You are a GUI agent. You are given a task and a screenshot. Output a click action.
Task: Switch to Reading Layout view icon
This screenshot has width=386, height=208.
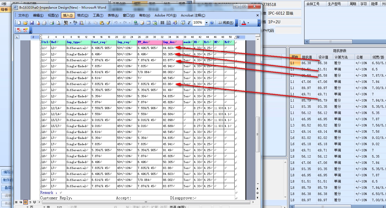point(34,202)
